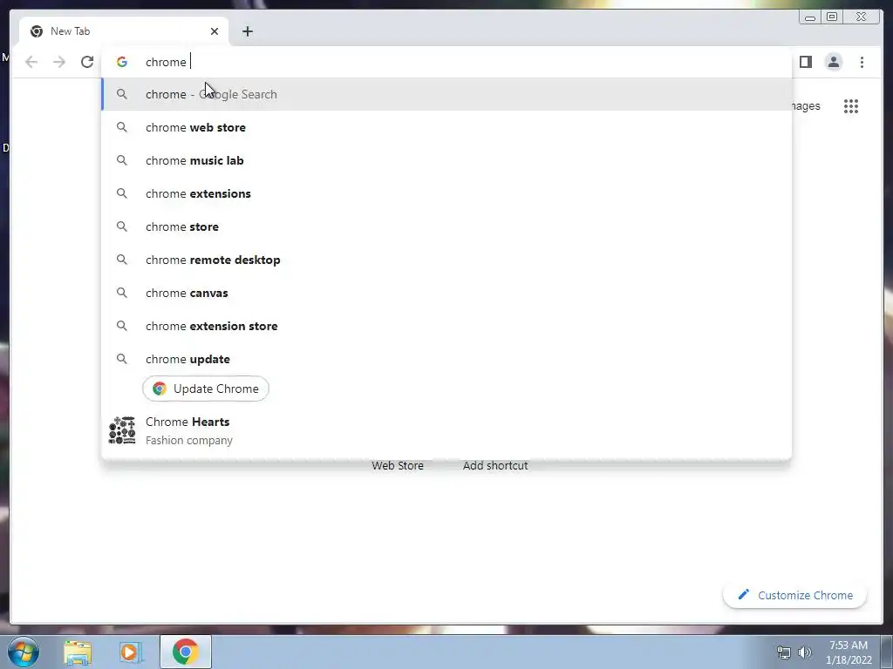Image resolution: width=893 pixels, height=669 pixels.
Task: Click the browser reload button
Action: pyautogui.click(x=86, y=62)
